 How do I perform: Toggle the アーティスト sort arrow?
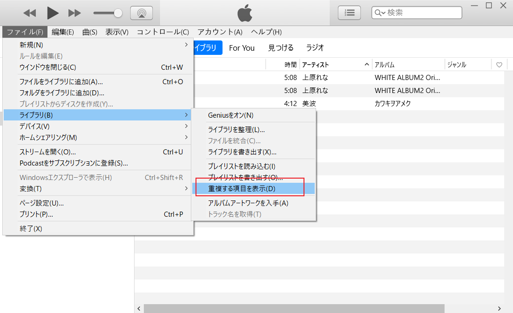pyautogui.click(x=367, y=65)
